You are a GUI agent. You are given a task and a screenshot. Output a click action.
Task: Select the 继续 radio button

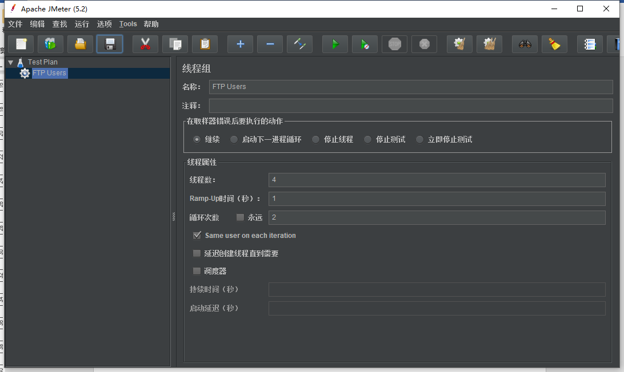click(197, 139)
